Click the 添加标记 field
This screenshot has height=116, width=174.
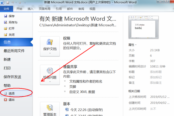[156, 77]
